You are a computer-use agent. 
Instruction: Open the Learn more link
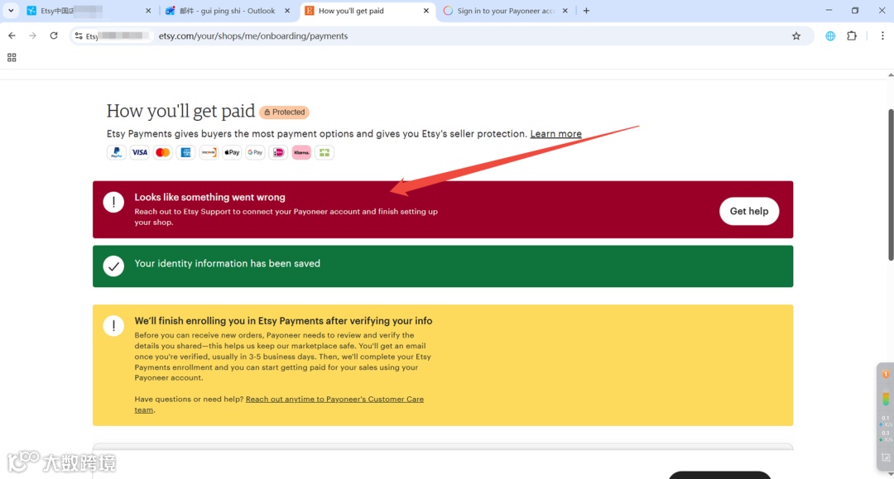[556, 134]
